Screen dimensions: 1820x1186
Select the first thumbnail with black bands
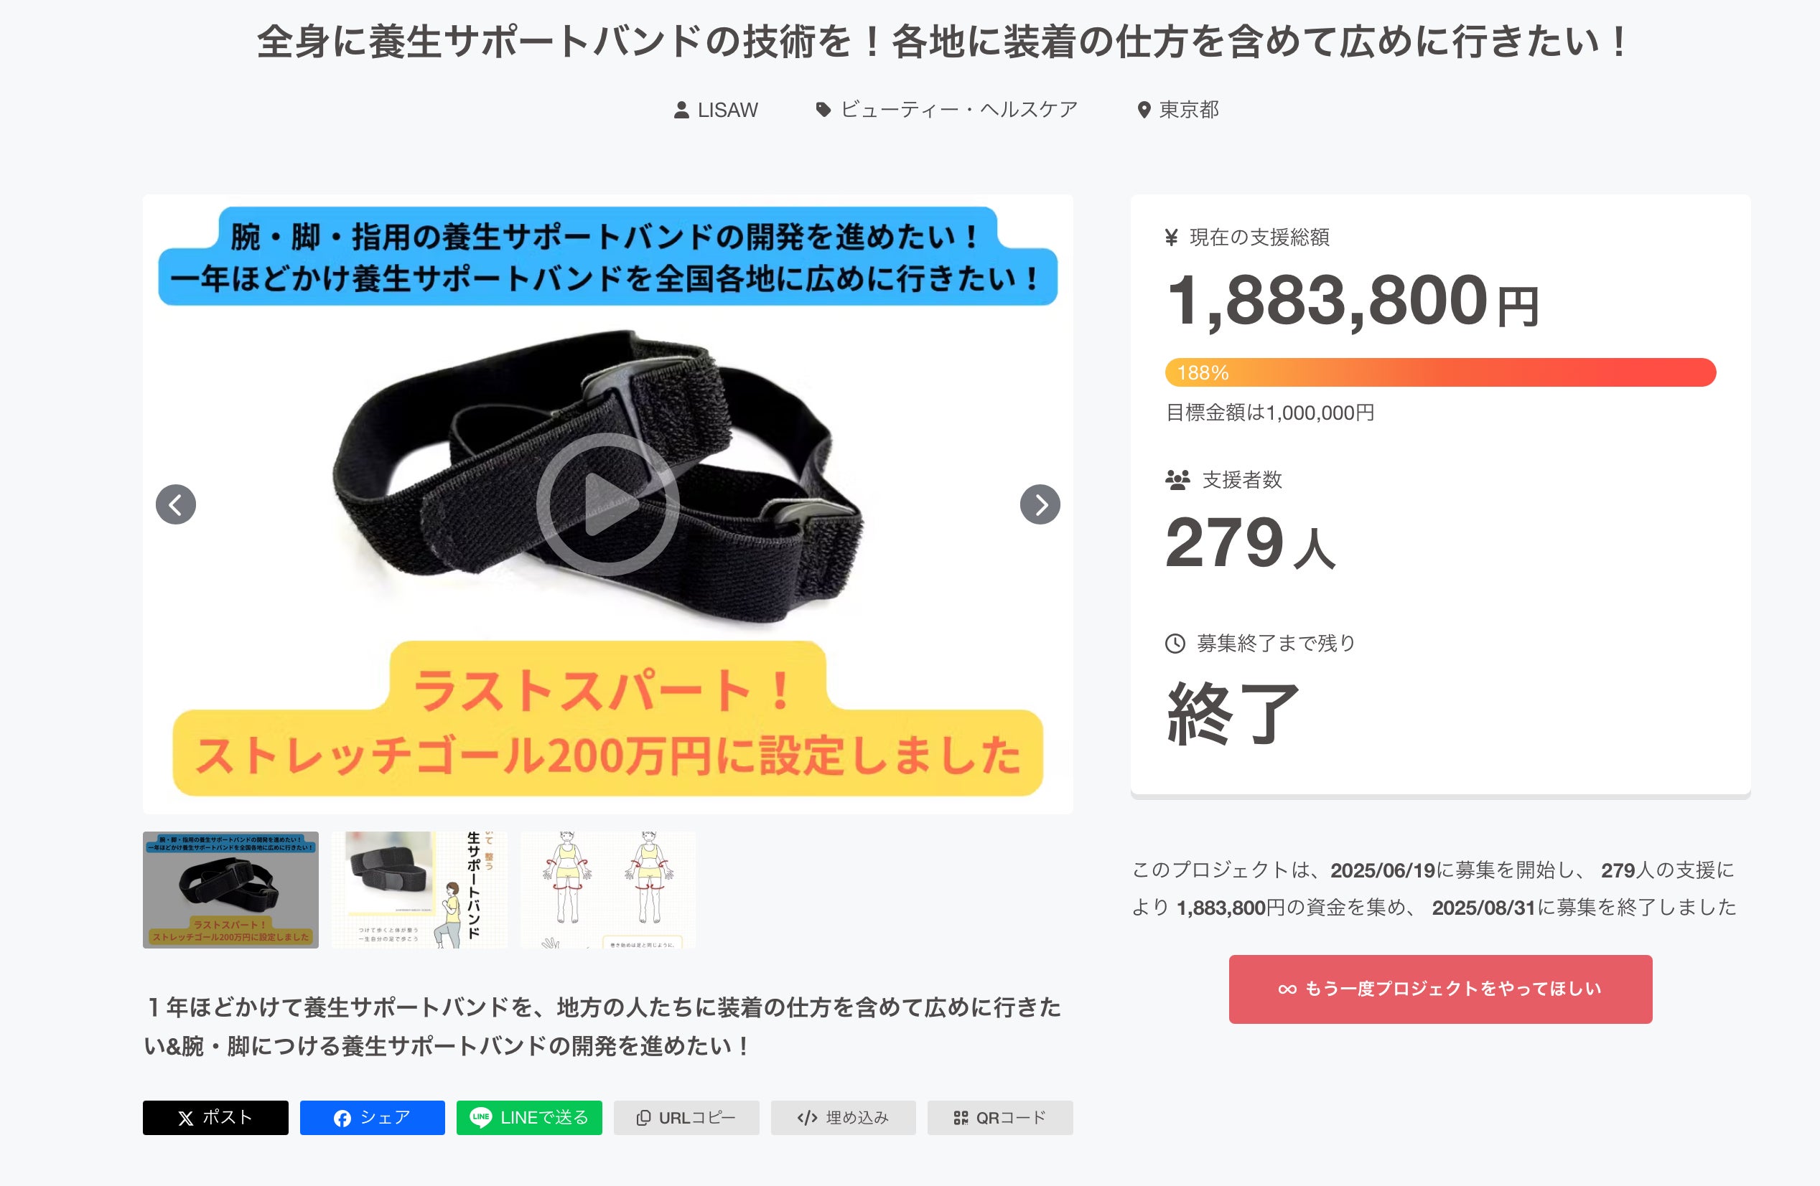231,890
